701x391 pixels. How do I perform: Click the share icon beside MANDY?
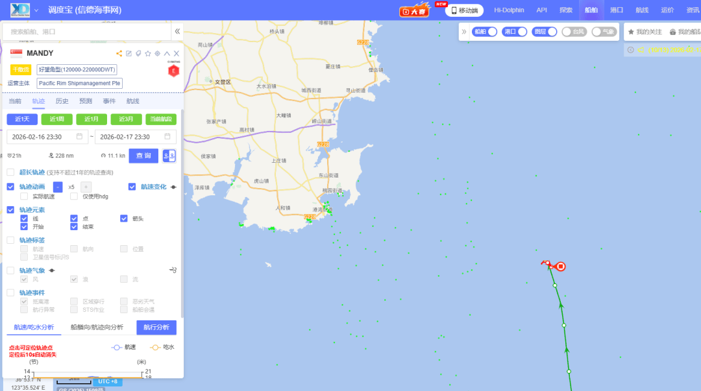coord(119,53)
